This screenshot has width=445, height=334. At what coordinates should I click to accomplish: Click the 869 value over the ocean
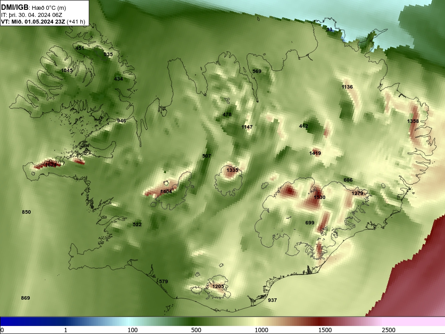pos(25,297)
